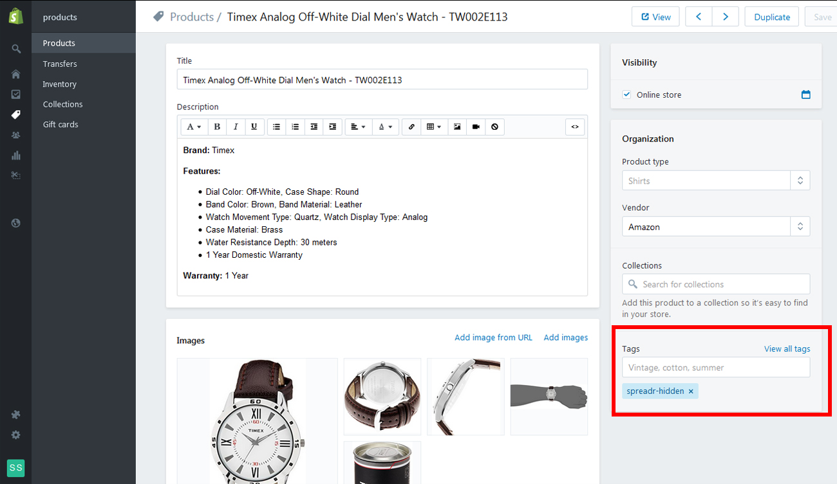Select the watch box tin thumbnail
This screenshot has width=837, height=484.
[x=382, y=463]
